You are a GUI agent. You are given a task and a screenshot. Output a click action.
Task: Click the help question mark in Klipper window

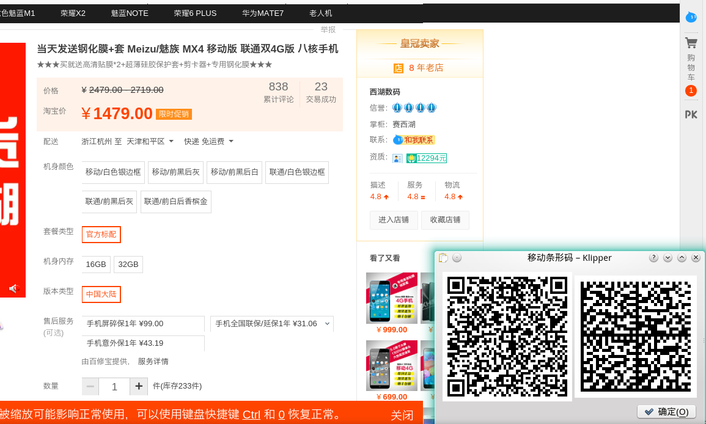653,257
